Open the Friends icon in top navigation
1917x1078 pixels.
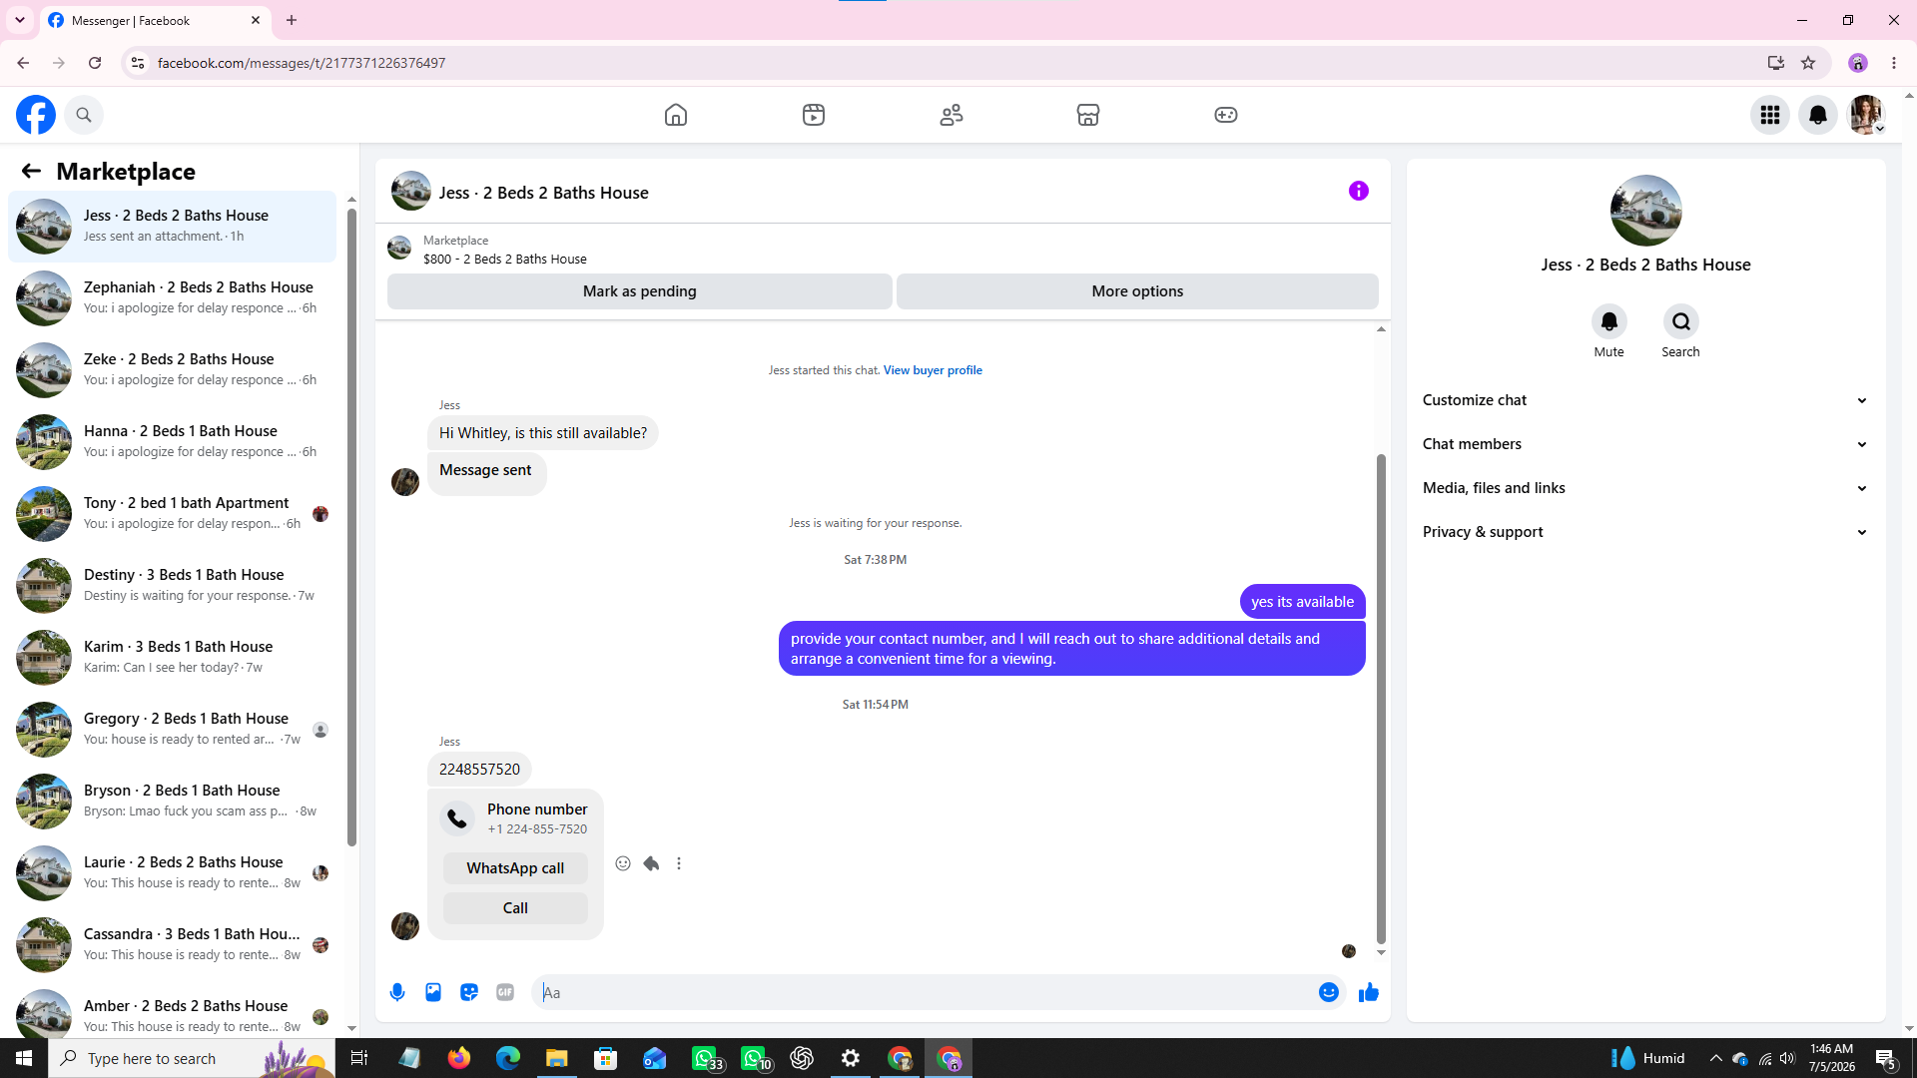[x=952, y=115]
